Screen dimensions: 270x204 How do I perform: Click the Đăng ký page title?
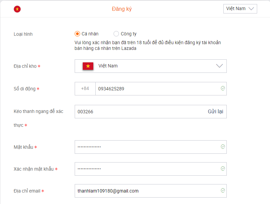click(122, 9)
